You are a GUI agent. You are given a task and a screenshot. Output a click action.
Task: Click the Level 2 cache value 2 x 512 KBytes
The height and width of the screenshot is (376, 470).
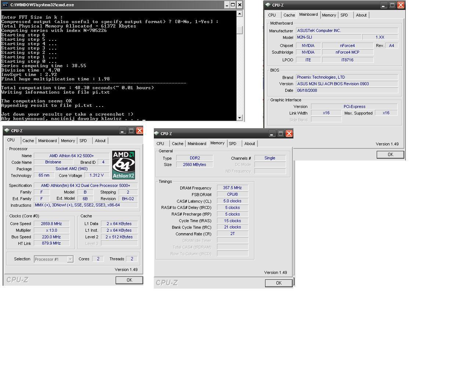pyautogui.click(x=119, y=237)
